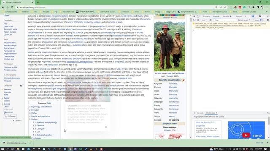The image size is (270, 151).
Task: Go to 'Anatomy and physiology' contents entry
Action: [x=47, y=122]
